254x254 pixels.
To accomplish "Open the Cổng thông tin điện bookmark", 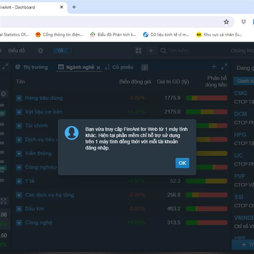I will tap(59, 35).
